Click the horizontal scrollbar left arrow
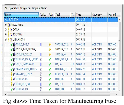 coord(6,94)
